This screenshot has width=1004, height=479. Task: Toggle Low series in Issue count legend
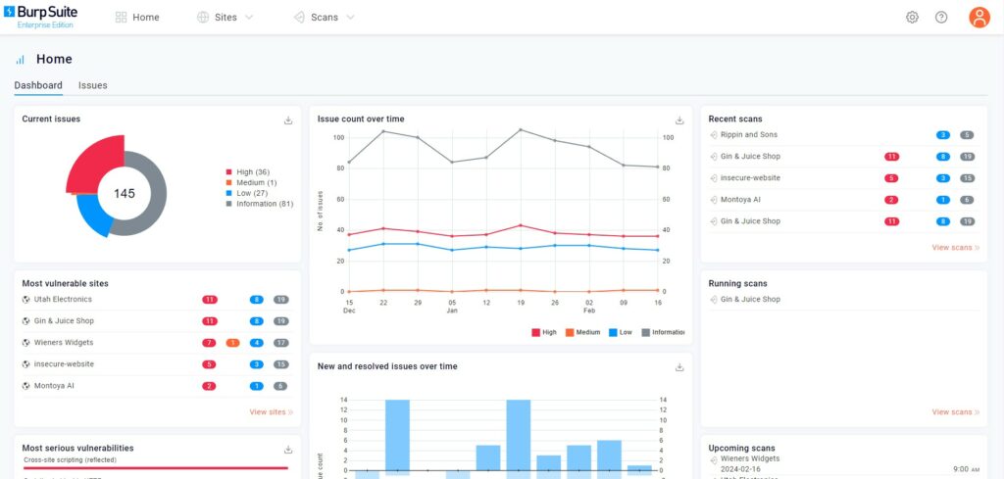tap(621, 332)
